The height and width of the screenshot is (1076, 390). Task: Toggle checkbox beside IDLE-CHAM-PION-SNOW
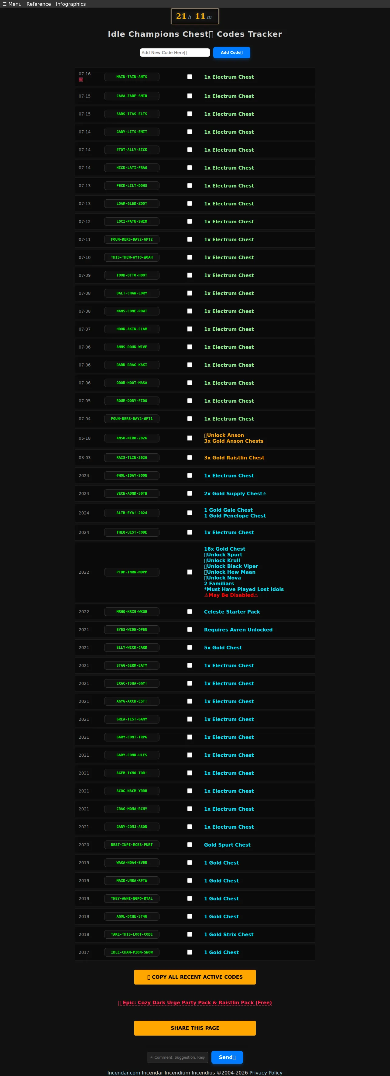pos(190,952)
